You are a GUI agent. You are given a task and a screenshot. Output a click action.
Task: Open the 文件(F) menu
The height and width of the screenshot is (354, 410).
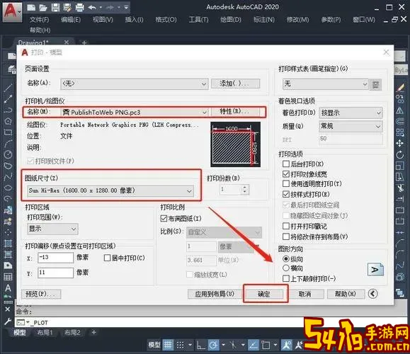click(39, 20)
